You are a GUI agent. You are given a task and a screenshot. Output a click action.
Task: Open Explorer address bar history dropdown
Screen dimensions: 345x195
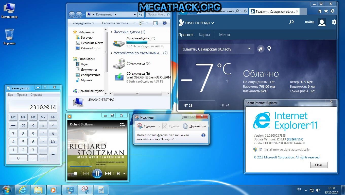135,15
